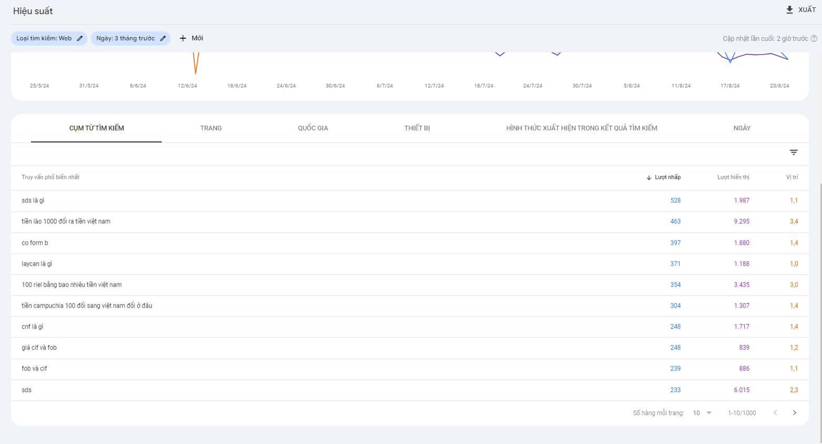Switch to the CỤM TỪ TÌM KIẾM tab
Screen dimensions: 822x444
[97, 128]
